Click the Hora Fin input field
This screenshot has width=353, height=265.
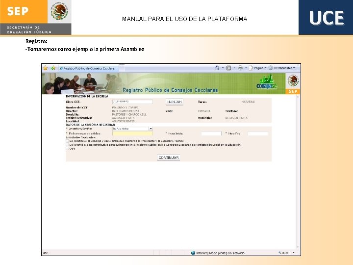tap(258, 133)
